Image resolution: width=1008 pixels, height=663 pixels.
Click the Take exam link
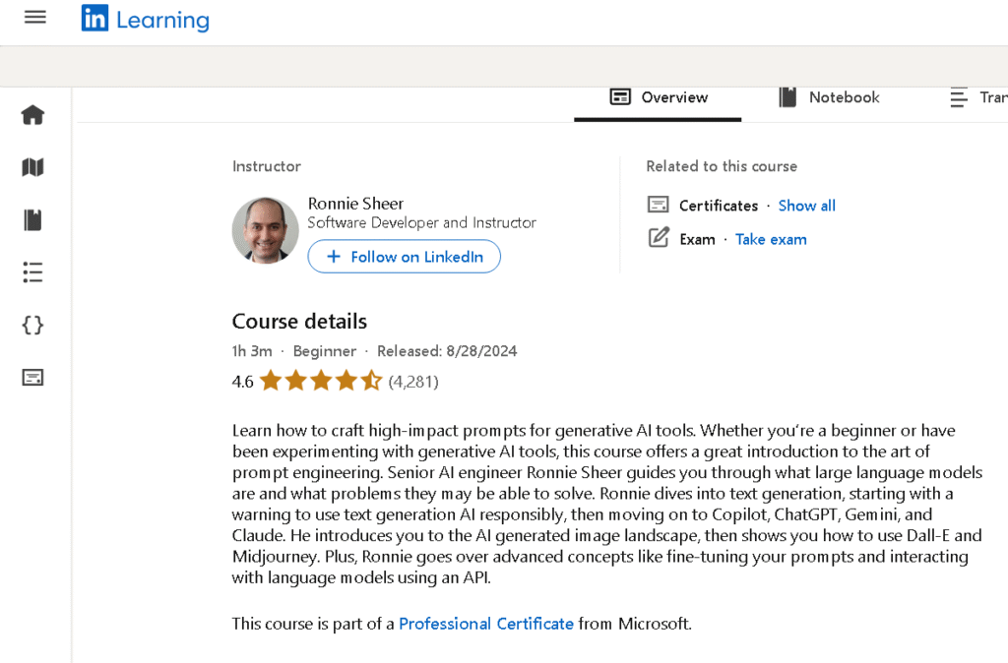click(x=771, y=239)
